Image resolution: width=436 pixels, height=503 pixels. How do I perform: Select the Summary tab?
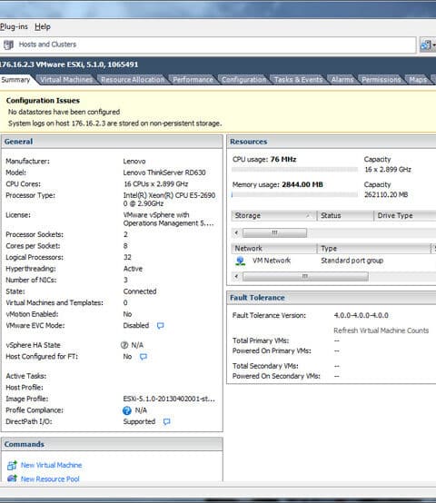[x=15, y=80]
